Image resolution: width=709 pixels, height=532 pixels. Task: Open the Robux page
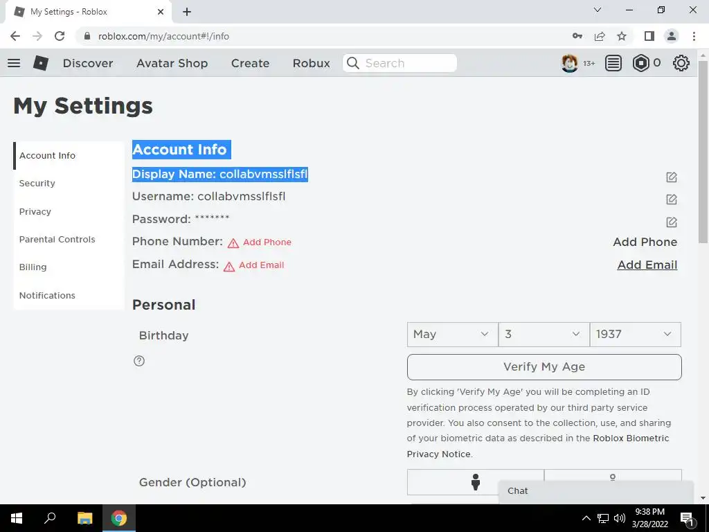pos(311,63)
